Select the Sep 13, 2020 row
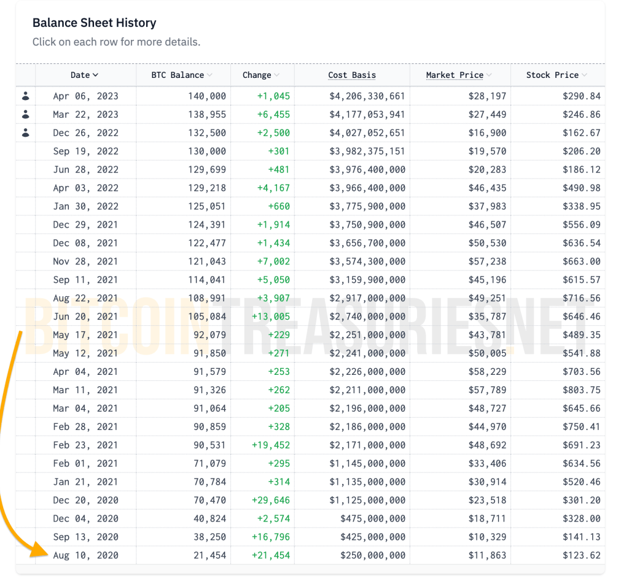 coord(85,537)
